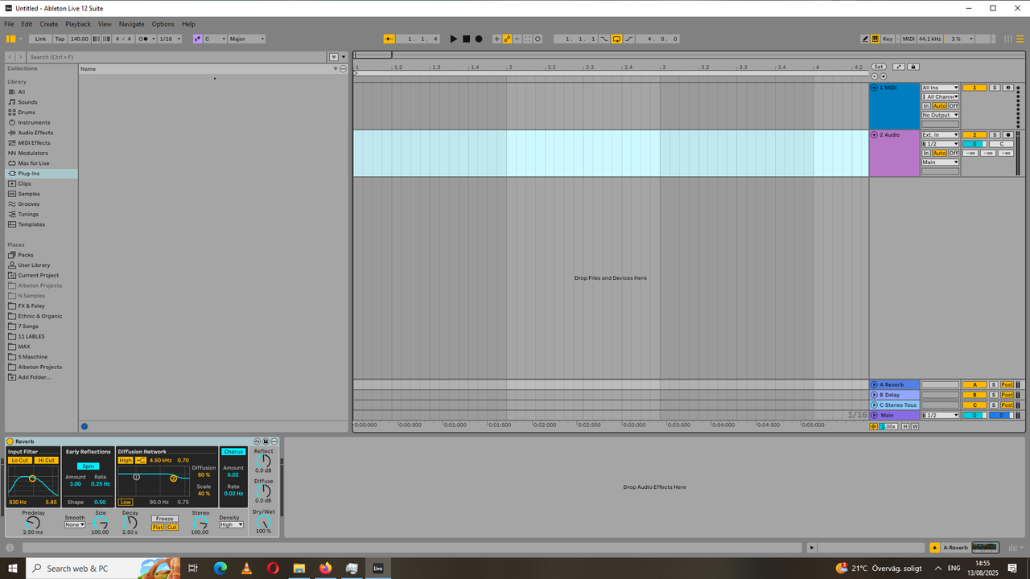Switch to Arrangement view icon
The image size is (1030, 579).
click(1020, 39)
